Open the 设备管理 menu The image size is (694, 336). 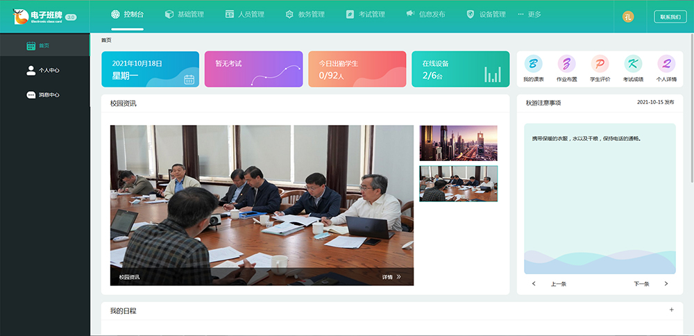point(486,15)
